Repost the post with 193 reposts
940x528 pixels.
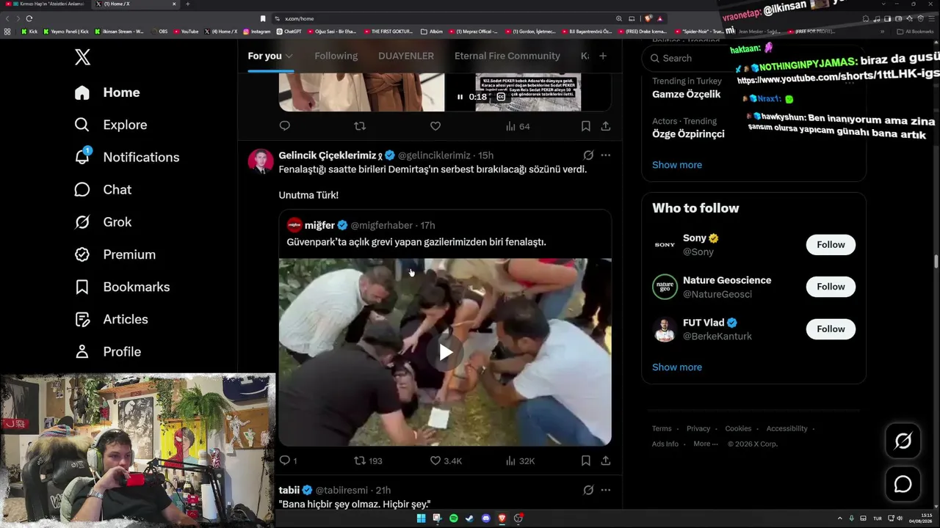(369, 461)
